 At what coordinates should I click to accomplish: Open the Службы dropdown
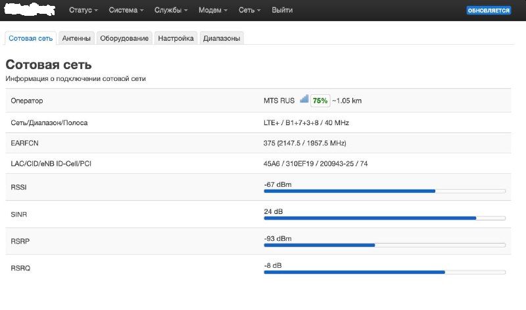pyautogui.click(x=171, y=11)
